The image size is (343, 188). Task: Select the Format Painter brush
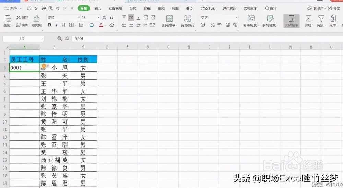pos(37,19)
